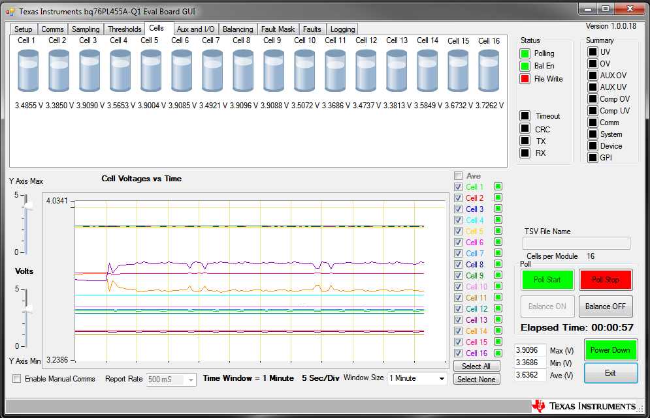Click the Bal En status indicator
The image size is (650, 418).
point(525,66)
